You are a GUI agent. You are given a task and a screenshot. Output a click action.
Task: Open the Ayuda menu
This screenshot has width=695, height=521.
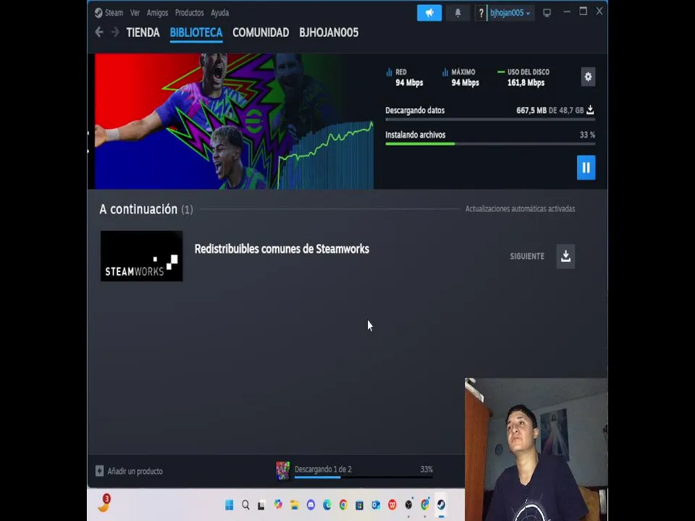click(220, 13)
